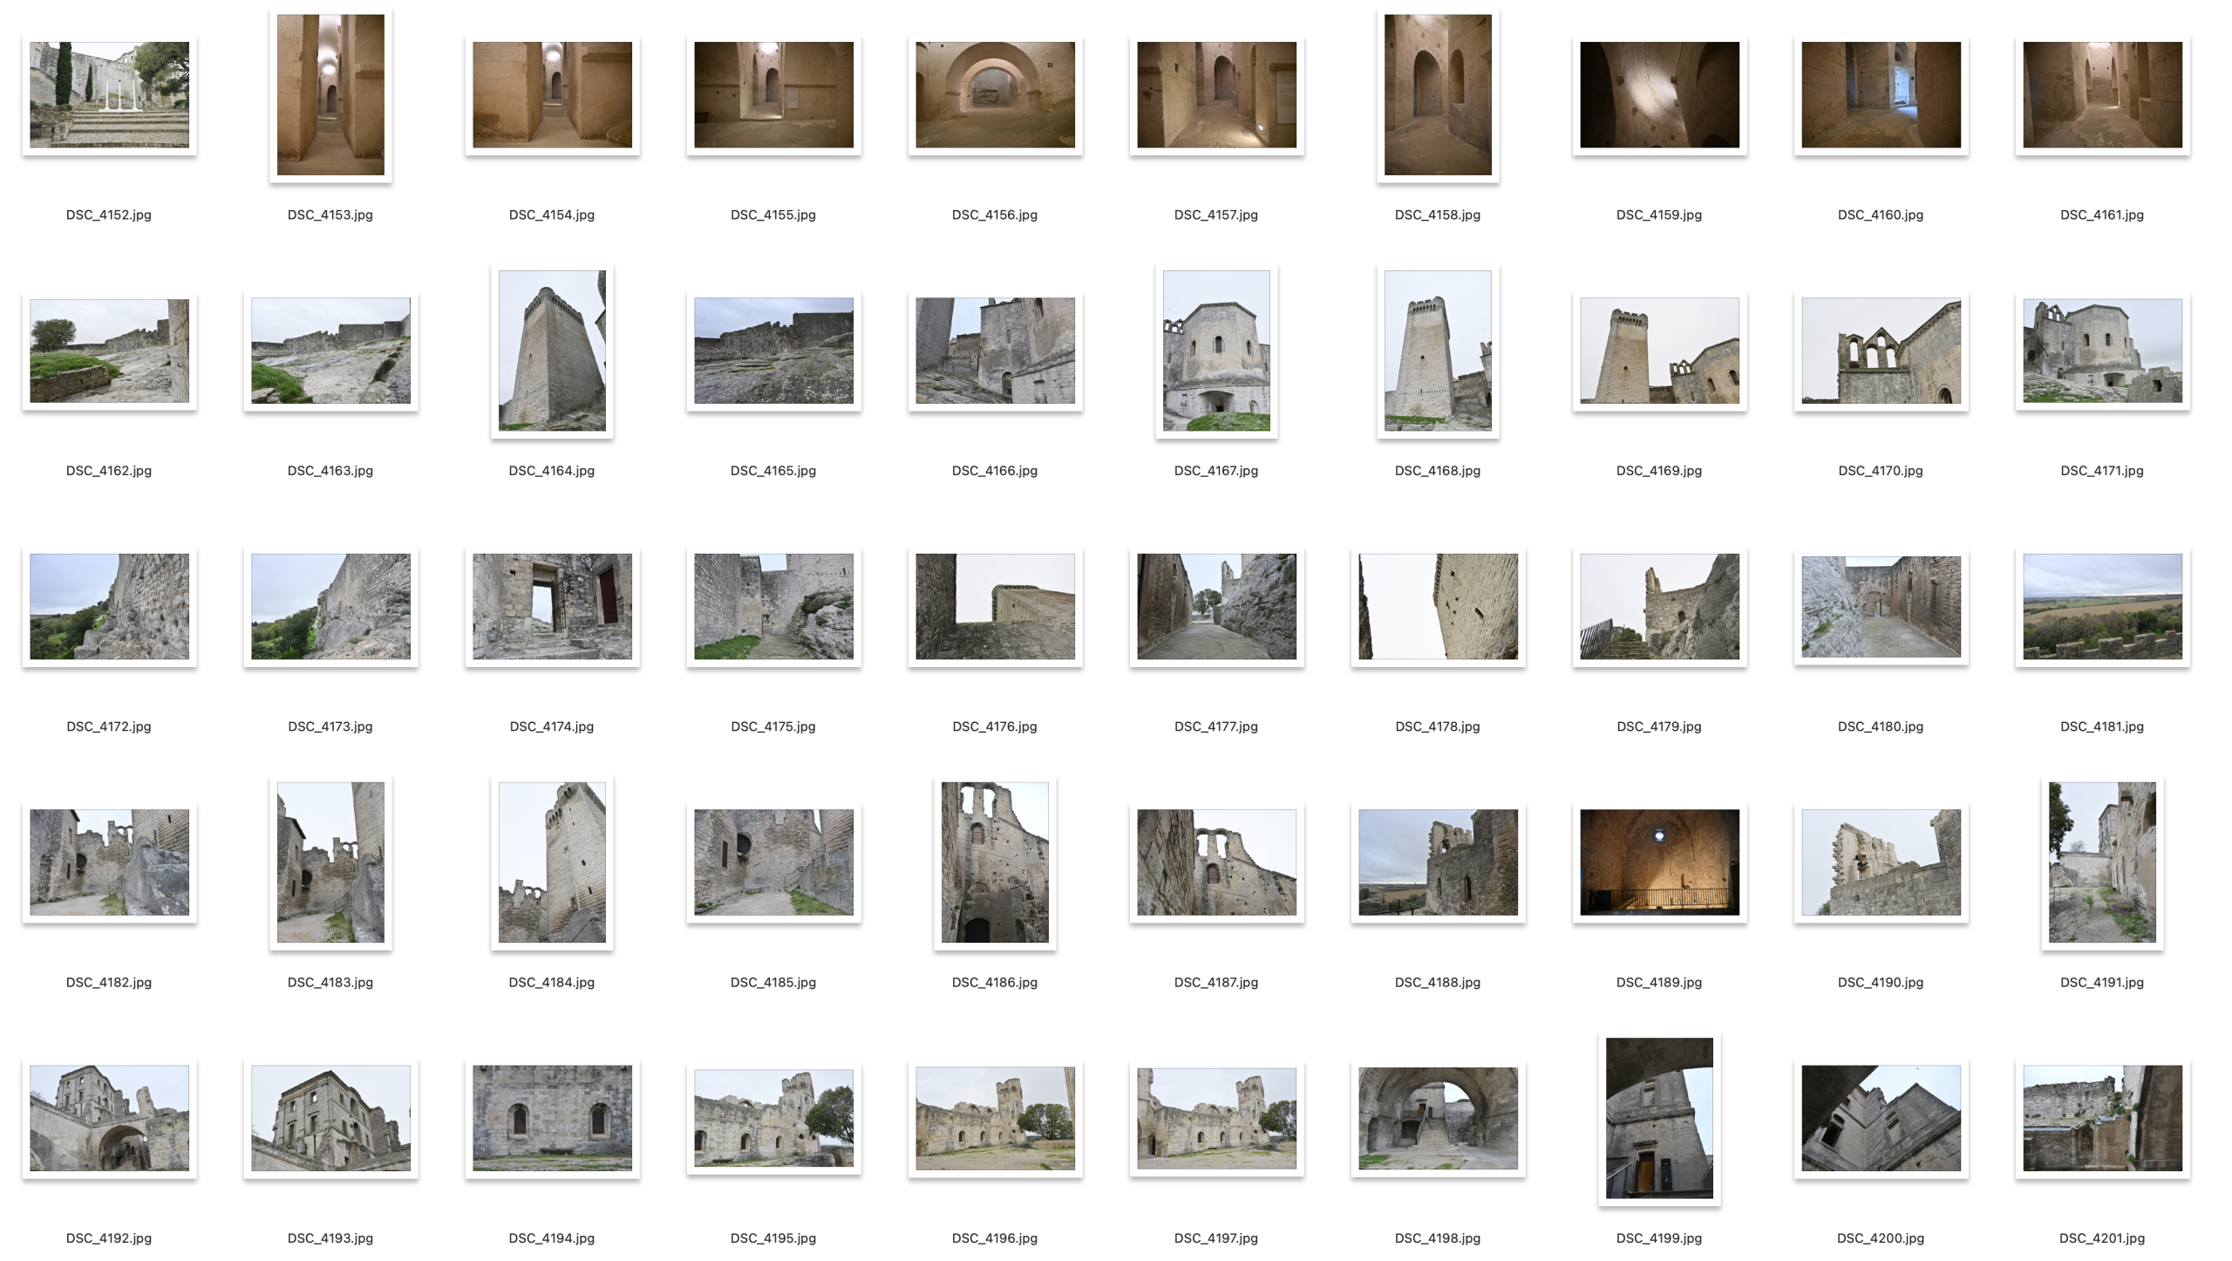Select the DSC_4152.jpg thumbnail
Screen dimensions: 2232x1261
point(109,94)
